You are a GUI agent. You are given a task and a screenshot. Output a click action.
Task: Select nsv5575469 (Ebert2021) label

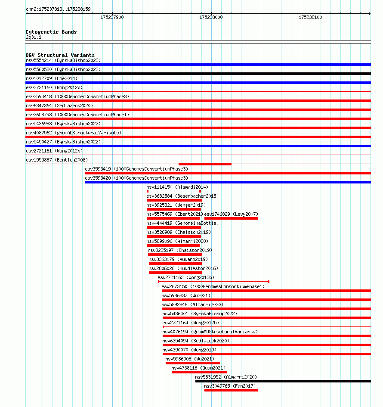[175, 214]
